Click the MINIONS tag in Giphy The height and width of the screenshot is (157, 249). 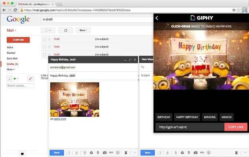[210, 117]
